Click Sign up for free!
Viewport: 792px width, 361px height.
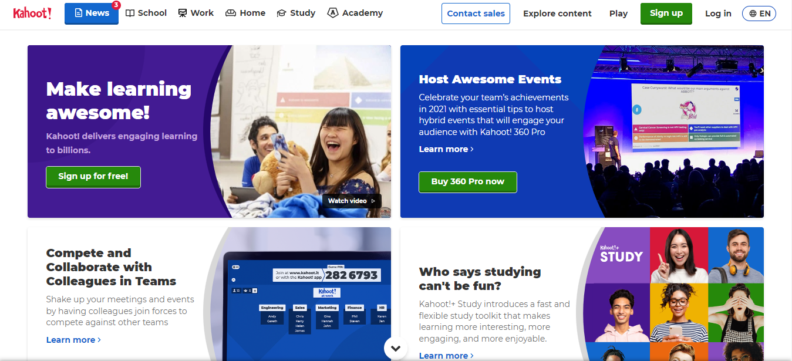pyautogui.click(x=93, y=176)
